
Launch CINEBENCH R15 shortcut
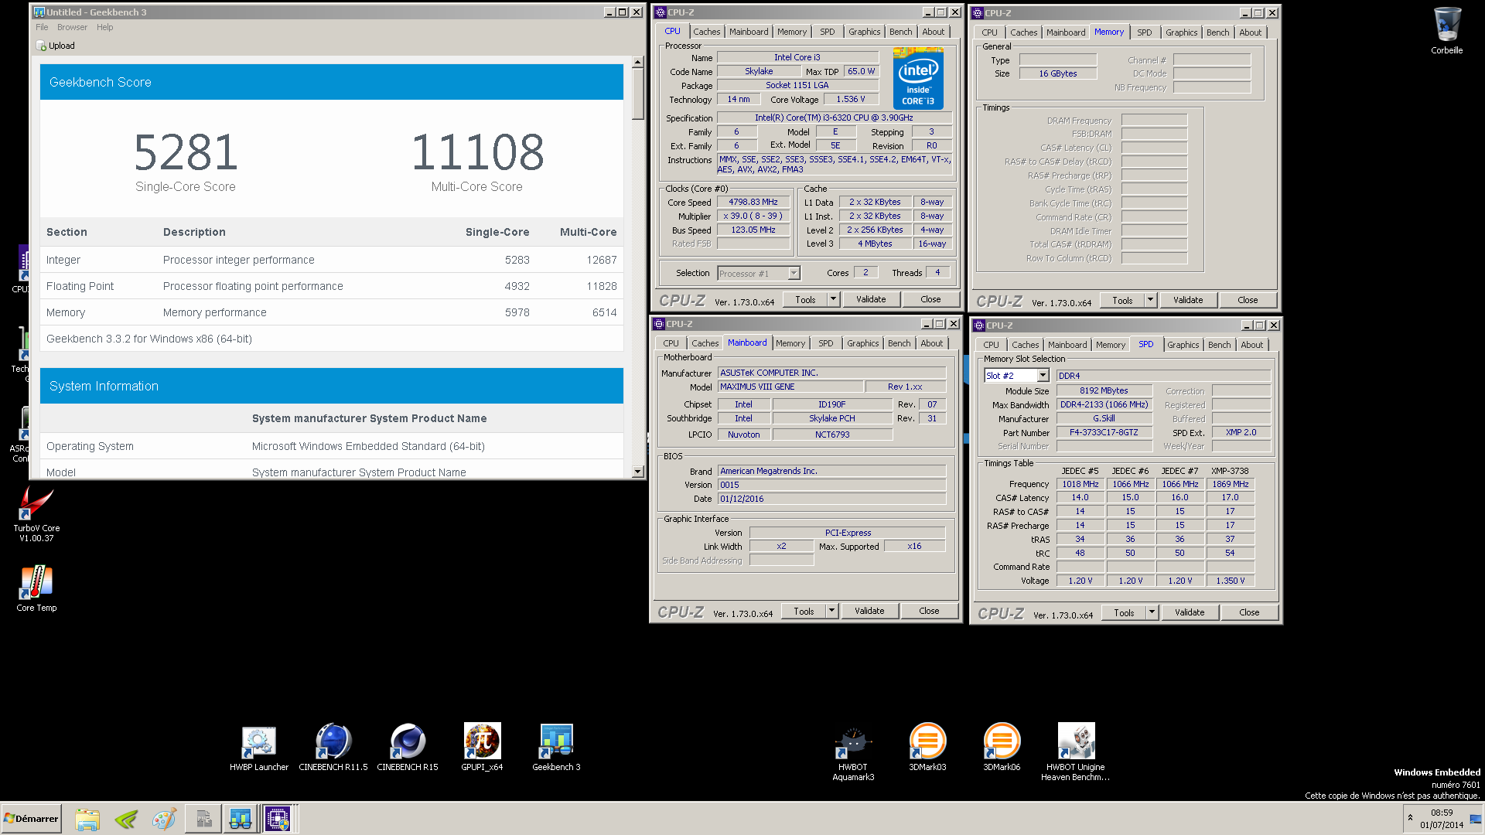(x=408, y=747)
